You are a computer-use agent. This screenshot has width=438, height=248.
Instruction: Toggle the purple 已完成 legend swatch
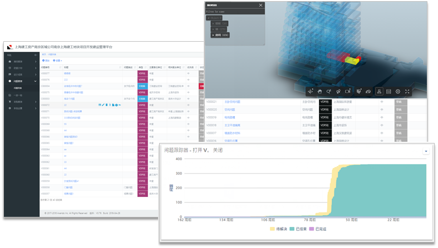tap(312, 229)
